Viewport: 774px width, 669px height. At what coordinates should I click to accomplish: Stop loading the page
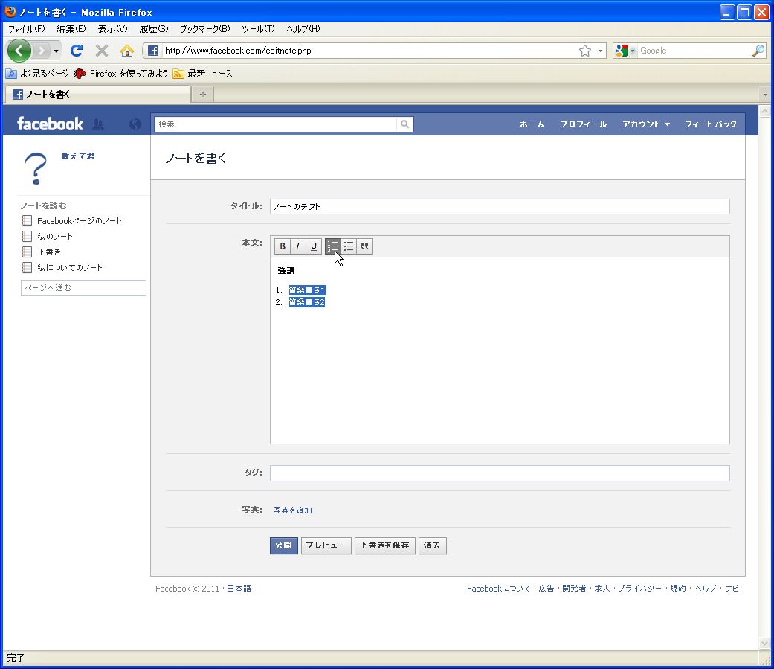click(x=102, y=51)
